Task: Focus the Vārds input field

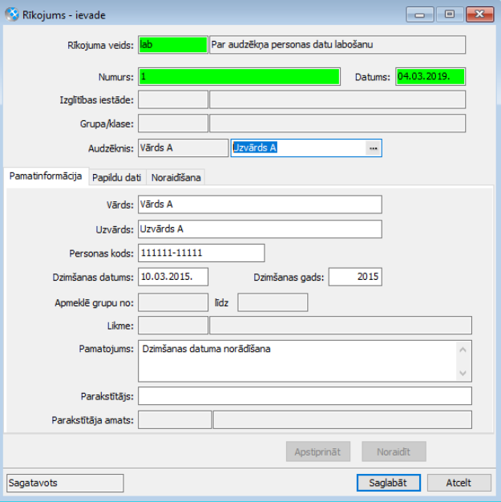Action: point(260,204)
